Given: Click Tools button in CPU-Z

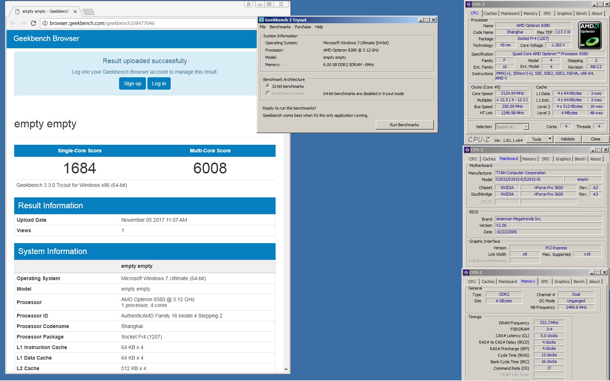Looking at the screenshot, I should [537, 139].
